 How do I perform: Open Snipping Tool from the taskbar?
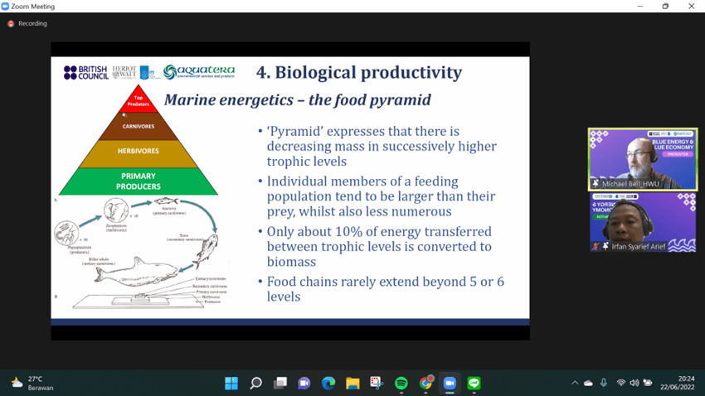pyautogui.click(x=377, y=383)
